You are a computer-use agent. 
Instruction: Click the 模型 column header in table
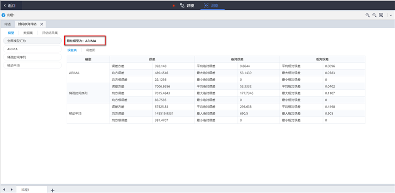tap(88, 59)
